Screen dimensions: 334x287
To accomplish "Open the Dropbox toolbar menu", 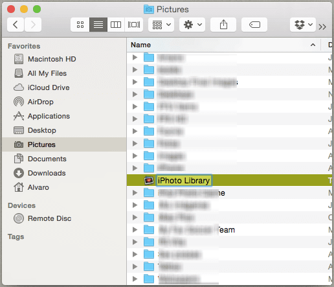I will point(303,25).
